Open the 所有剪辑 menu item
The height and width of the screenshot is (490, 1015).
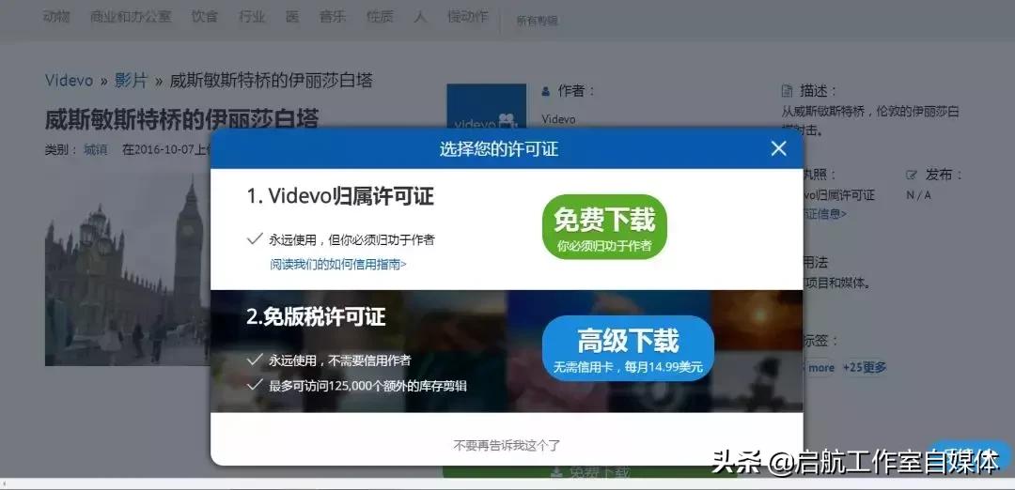[x=537, y=21]
